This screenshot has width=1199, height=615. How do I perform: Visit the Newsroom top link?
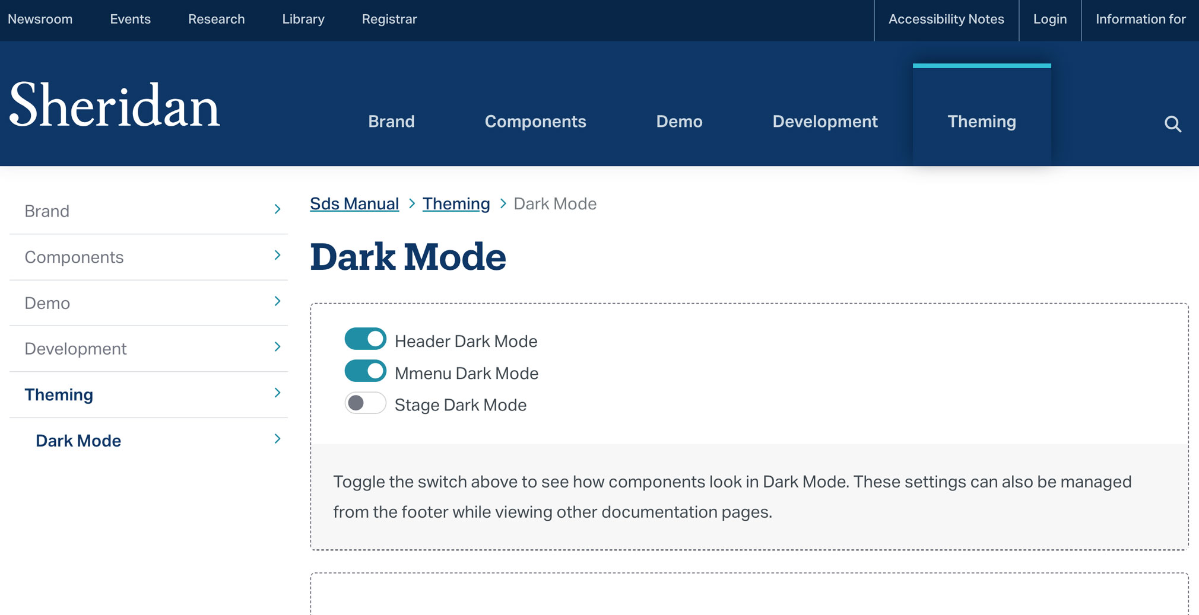40,19
